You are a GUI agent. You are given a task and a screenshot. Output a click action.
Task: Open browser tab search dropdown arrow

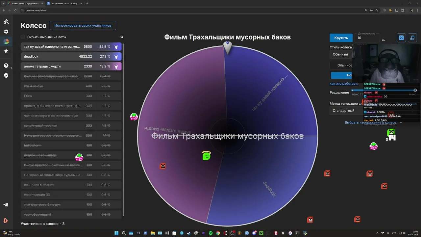(x=4, y=3)
